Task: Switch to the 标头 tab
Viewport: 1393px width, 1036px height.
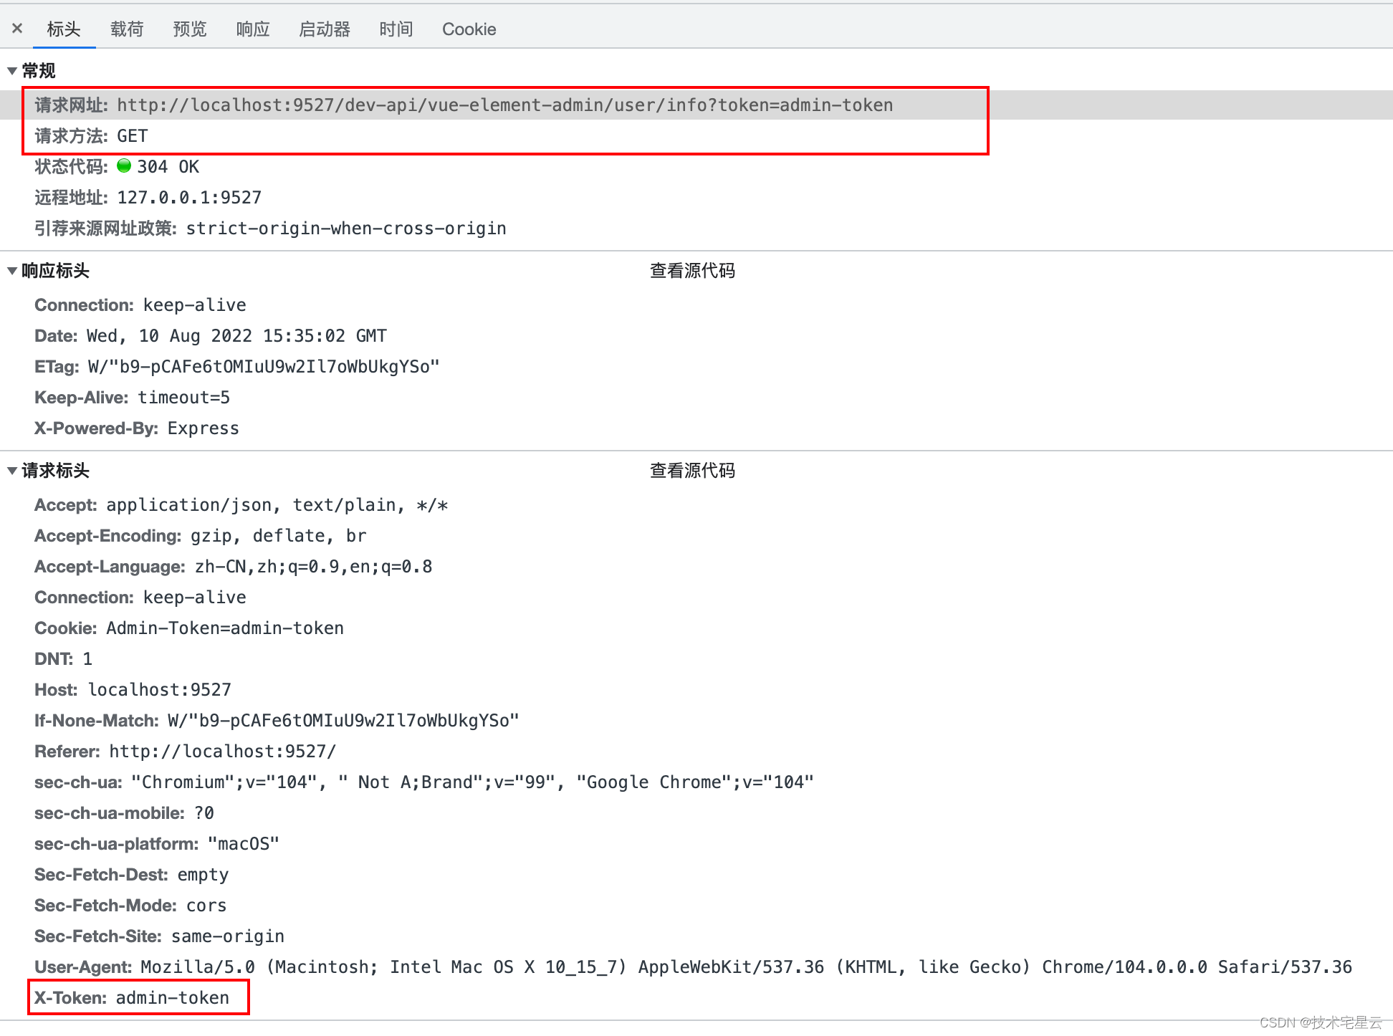Action: tap(64, 29)
